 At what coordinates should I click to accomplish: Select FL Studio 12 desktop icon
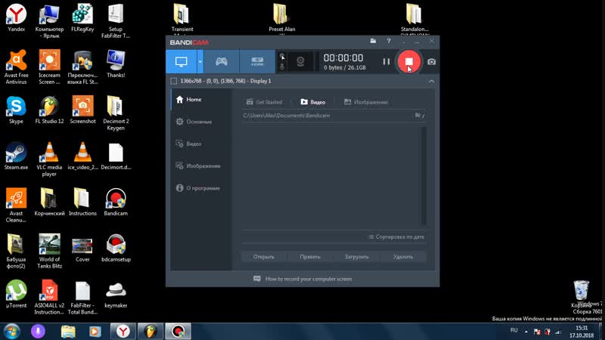pos(49,110)
